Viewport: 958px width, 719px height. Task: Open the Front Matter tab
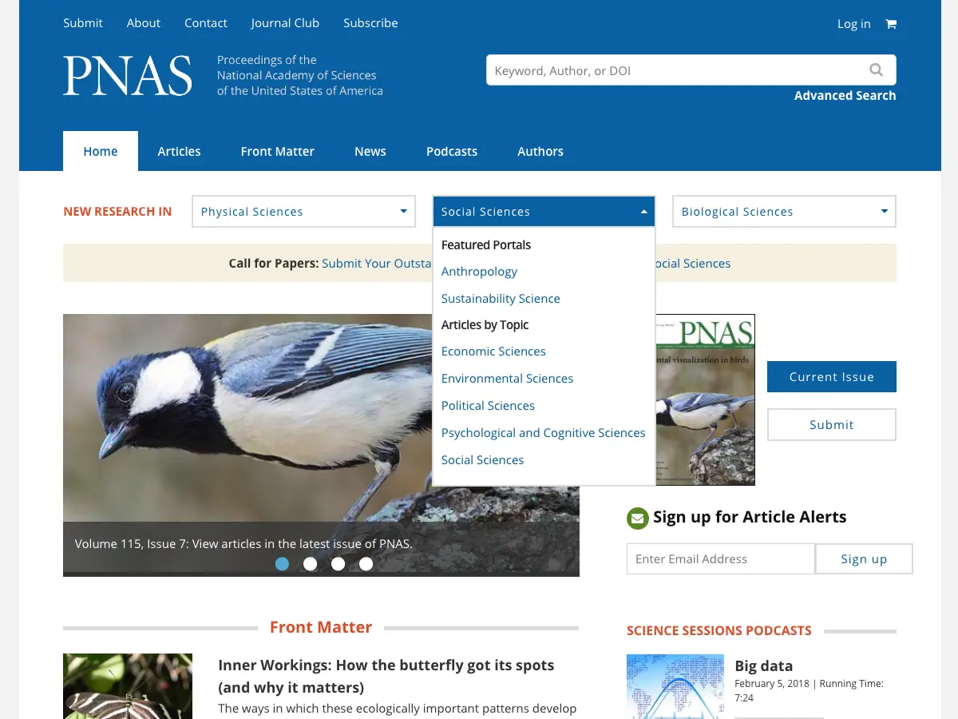(277, 152)
